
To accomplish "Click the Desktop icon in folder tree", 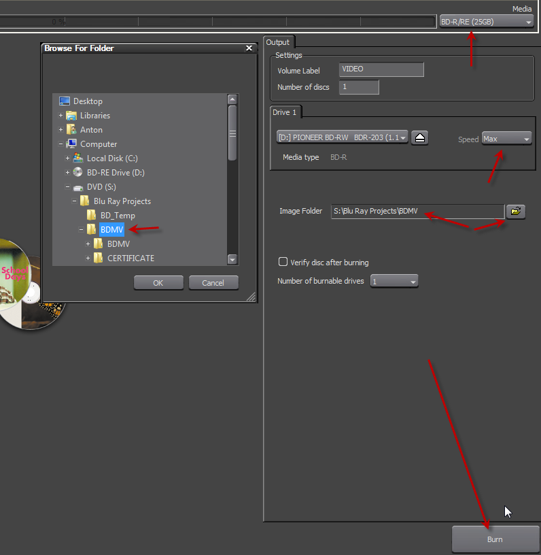I will [65, 101].
